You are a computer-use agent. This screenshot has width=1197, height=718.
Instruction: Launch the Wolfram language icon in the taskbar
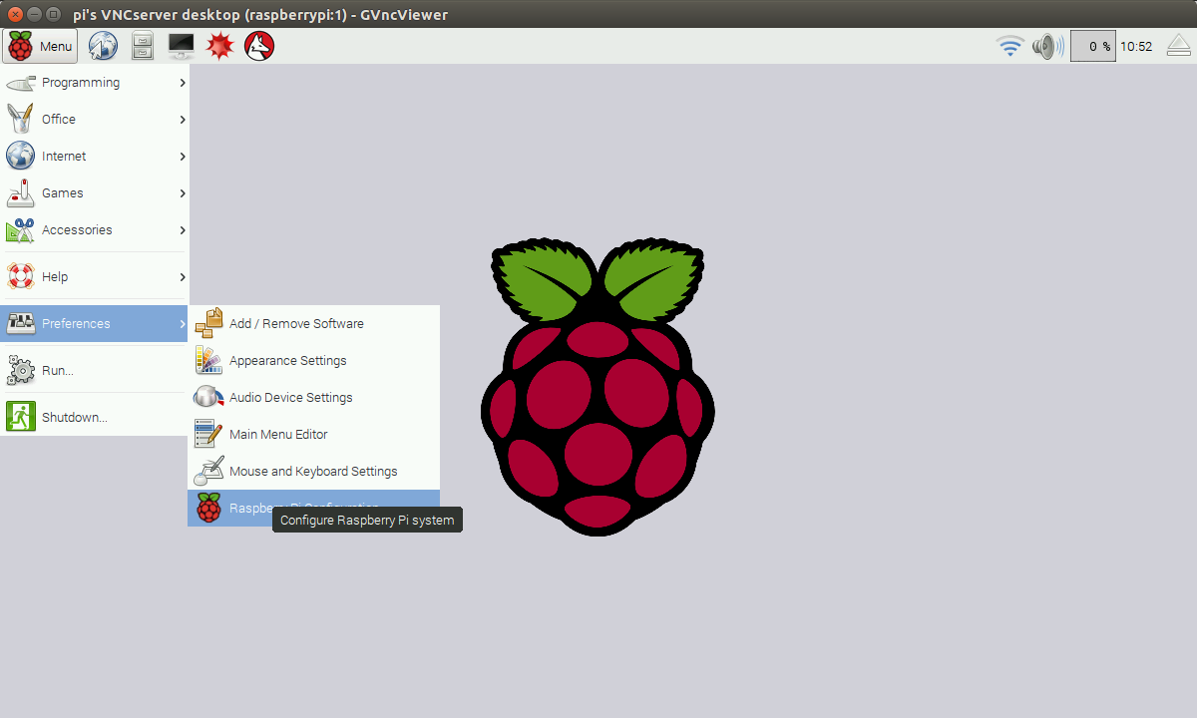258,46
